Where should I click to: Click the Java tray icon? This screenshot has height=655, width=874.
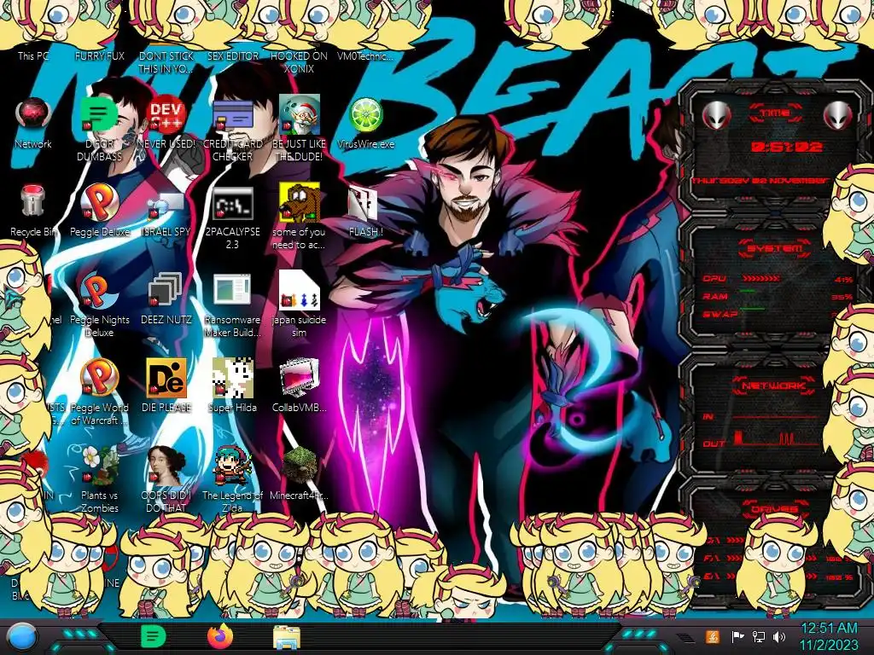712,636
